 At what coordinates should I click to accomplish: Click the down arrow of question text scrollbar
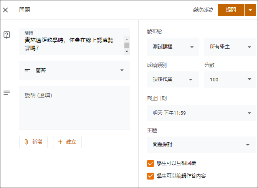coord(127,51)
